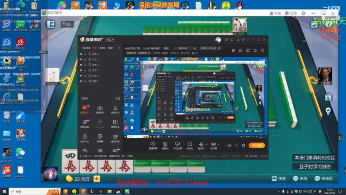Screen dimensions: 346x195
Task: Open the 任务中心 task center tool
Action: pyautogui.click(x=85, y=138)
